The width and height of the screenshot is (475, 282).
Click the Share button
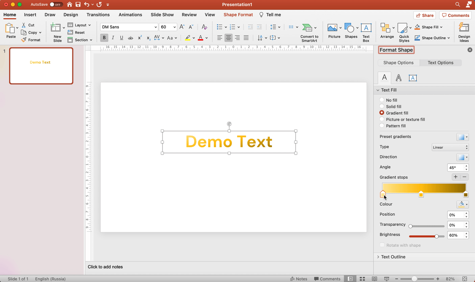pyautogui.click(x=425, y=15)
